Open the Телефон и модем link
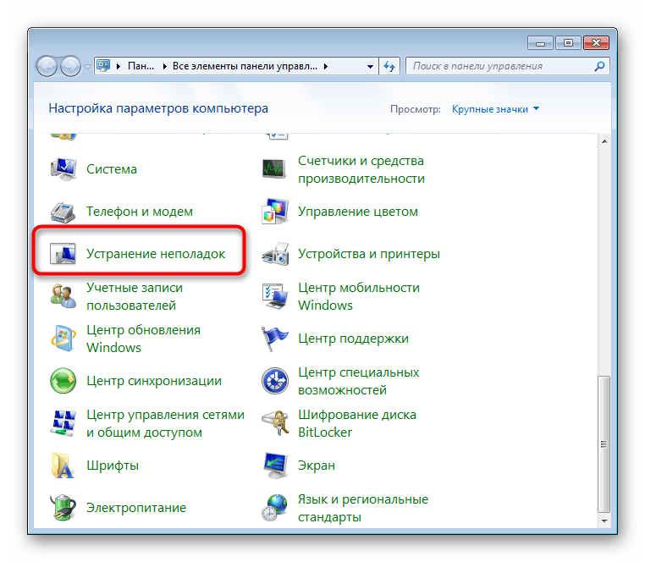 click(x=140, y=212)
